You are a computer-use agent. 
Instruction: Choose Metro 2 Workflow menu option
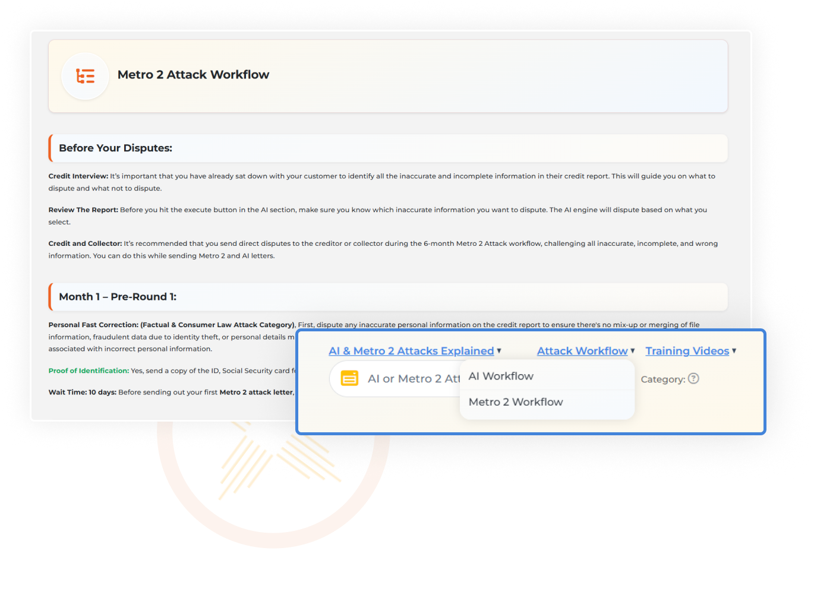(515, 402)
